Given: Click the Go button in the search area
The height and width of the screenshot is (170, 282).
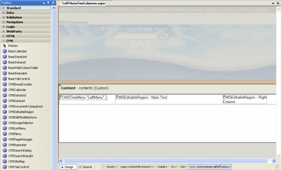Looking at the screenshot, I should point(164,36).
